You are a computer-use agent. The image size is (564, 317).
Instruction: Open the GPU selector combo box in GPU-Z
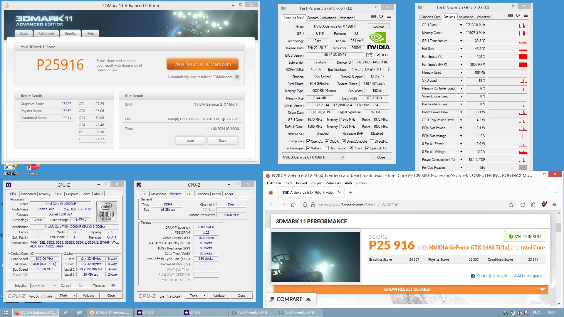coord(313,157)
